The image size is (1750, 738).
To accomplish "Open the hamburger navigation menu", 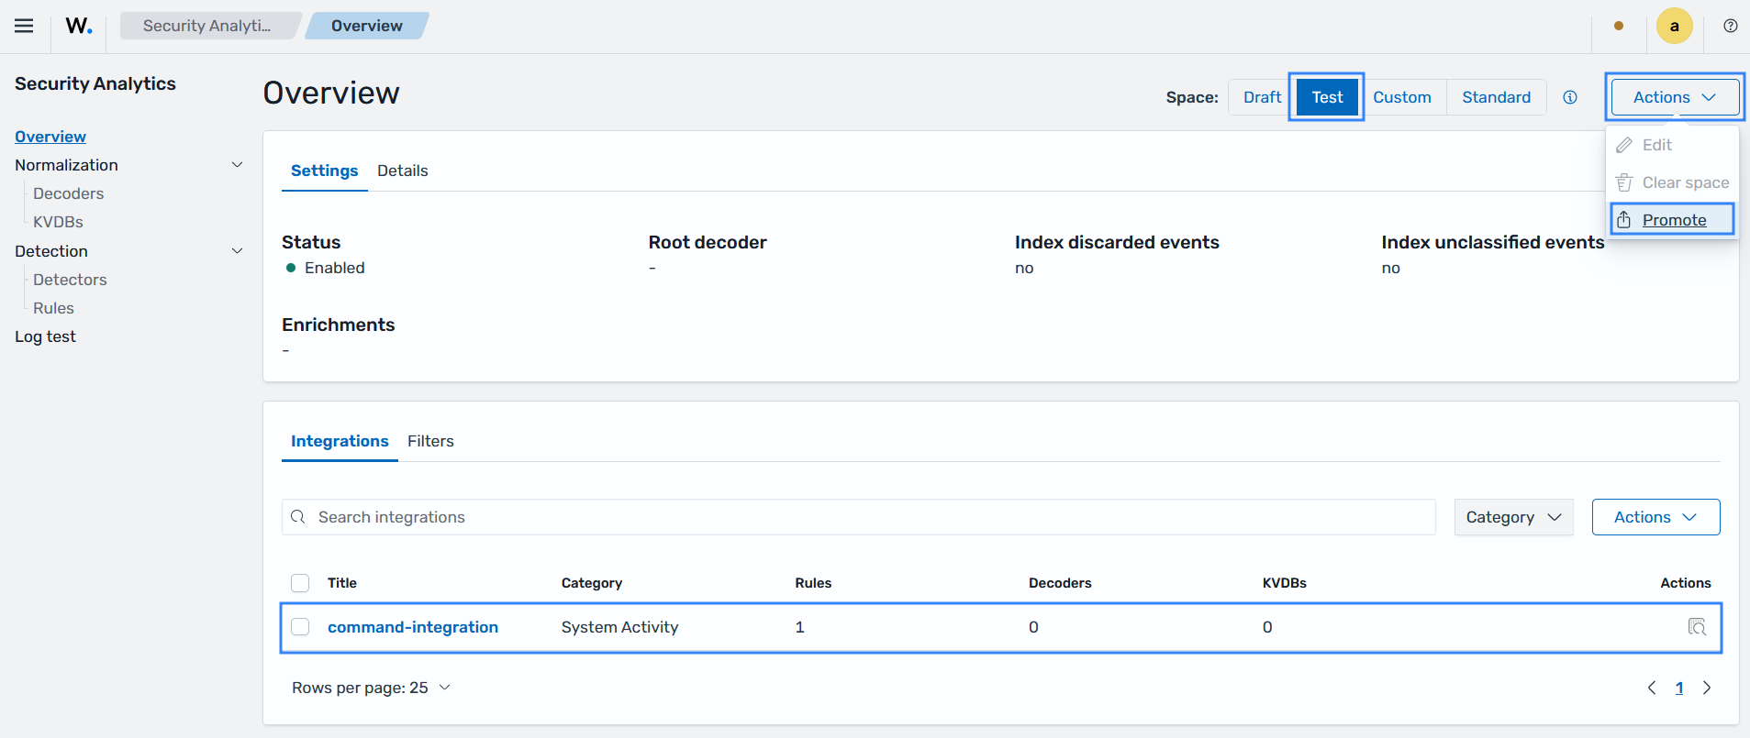I will click(24, 26).
